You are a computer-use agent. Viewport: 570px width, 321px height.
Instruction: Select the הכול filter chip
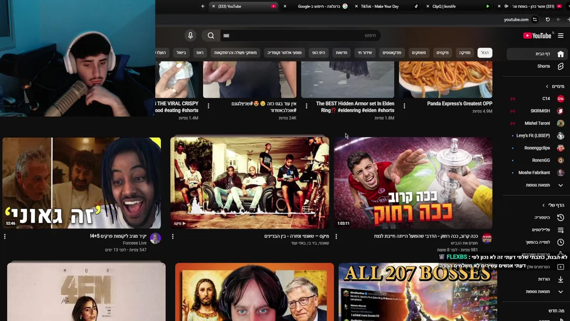pyautogui.click(x=484, y=53)
